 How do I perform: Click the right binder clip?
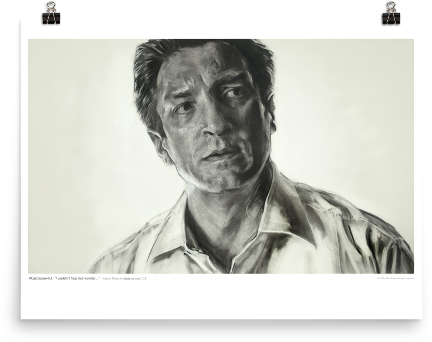(x=391, y=17)
